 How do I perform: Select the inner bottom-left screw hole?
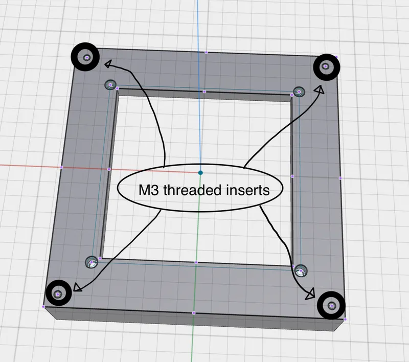pyautogui.click(x=92, y=262)
